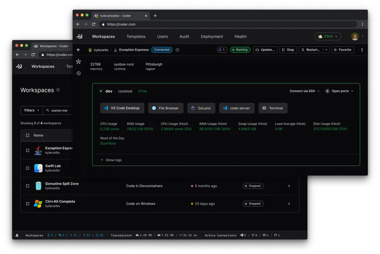Click the Coder logo in front window
The image size is (380, 254).
(x=79, y=36)
